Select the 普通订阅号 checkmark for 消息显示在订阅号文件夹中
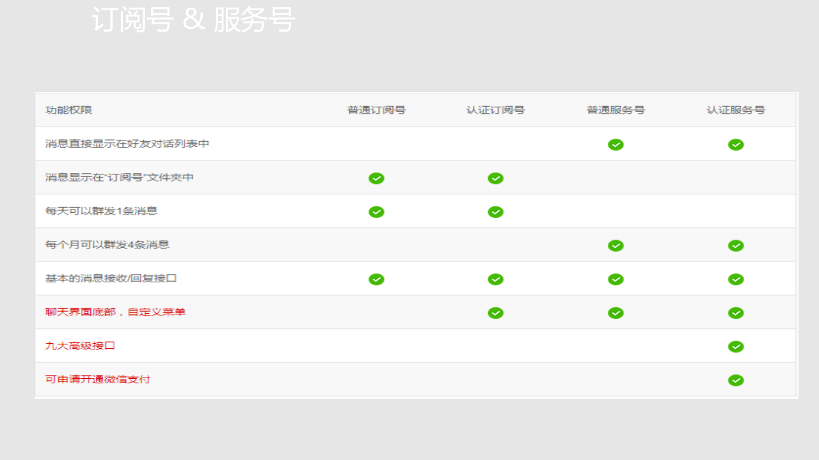This screenshot has height=460, width=819. [x=376, y=178]
